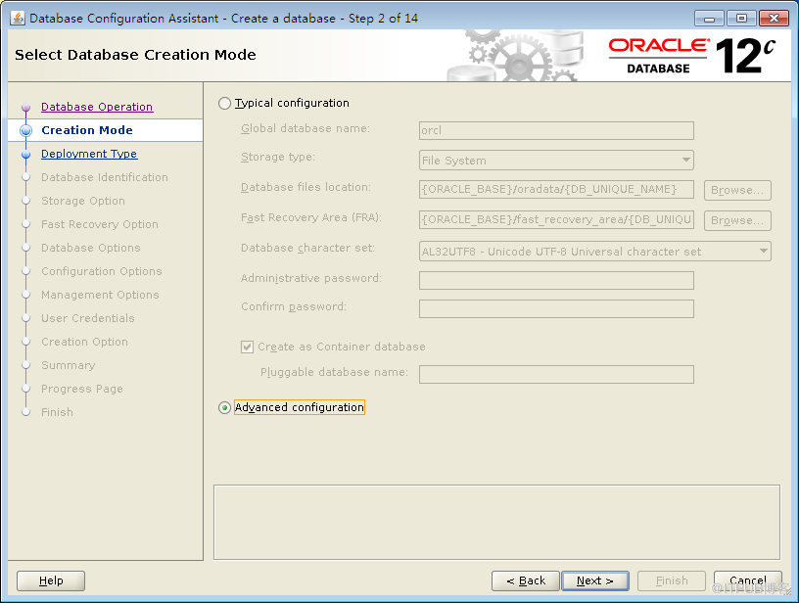
Task: Close the Database Configuration Assistant window
Action: 774,19
